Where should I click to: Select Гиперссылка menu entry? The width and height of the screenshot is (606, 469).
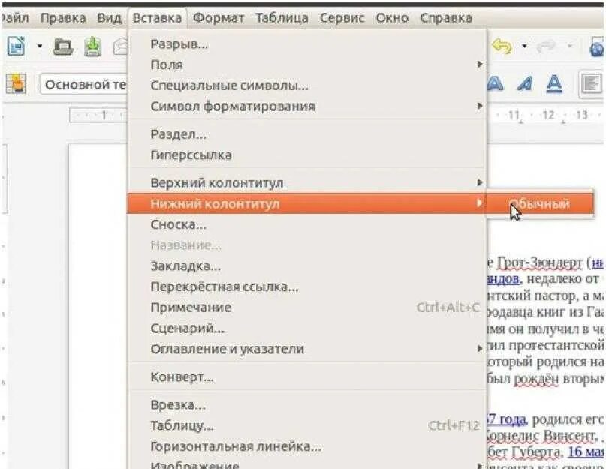[x=307, y=155]
